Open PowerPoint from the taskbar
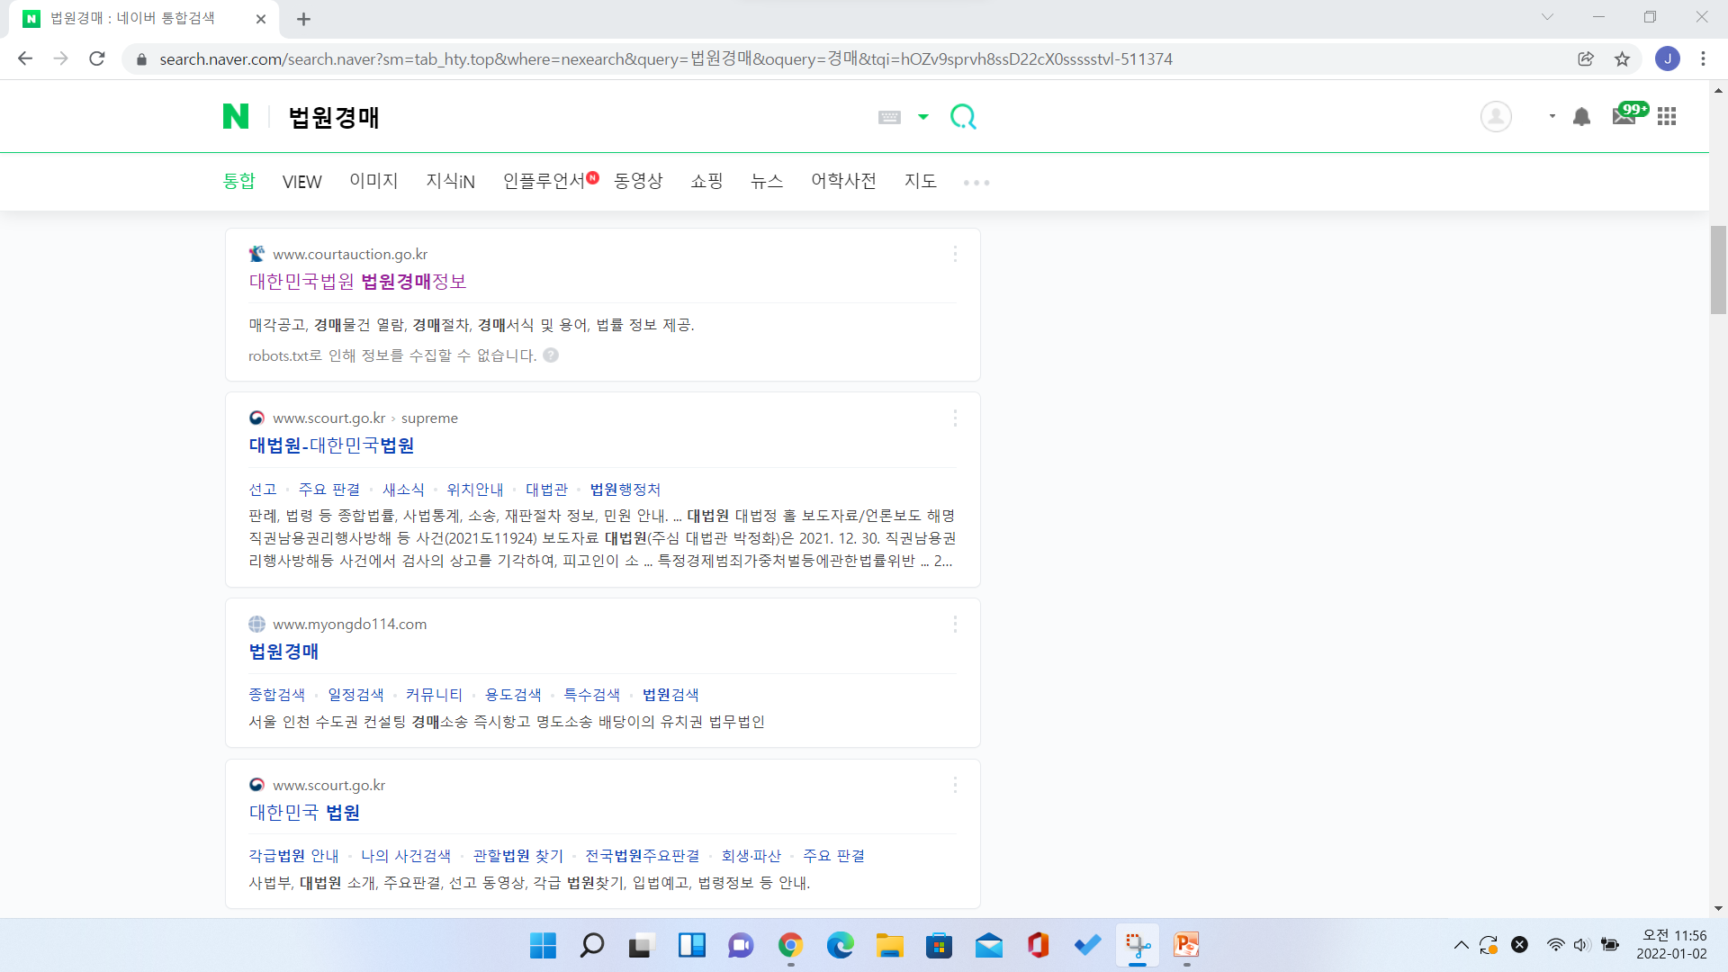The width and height of the screenshot is (1728, 972). point(1186,945)
